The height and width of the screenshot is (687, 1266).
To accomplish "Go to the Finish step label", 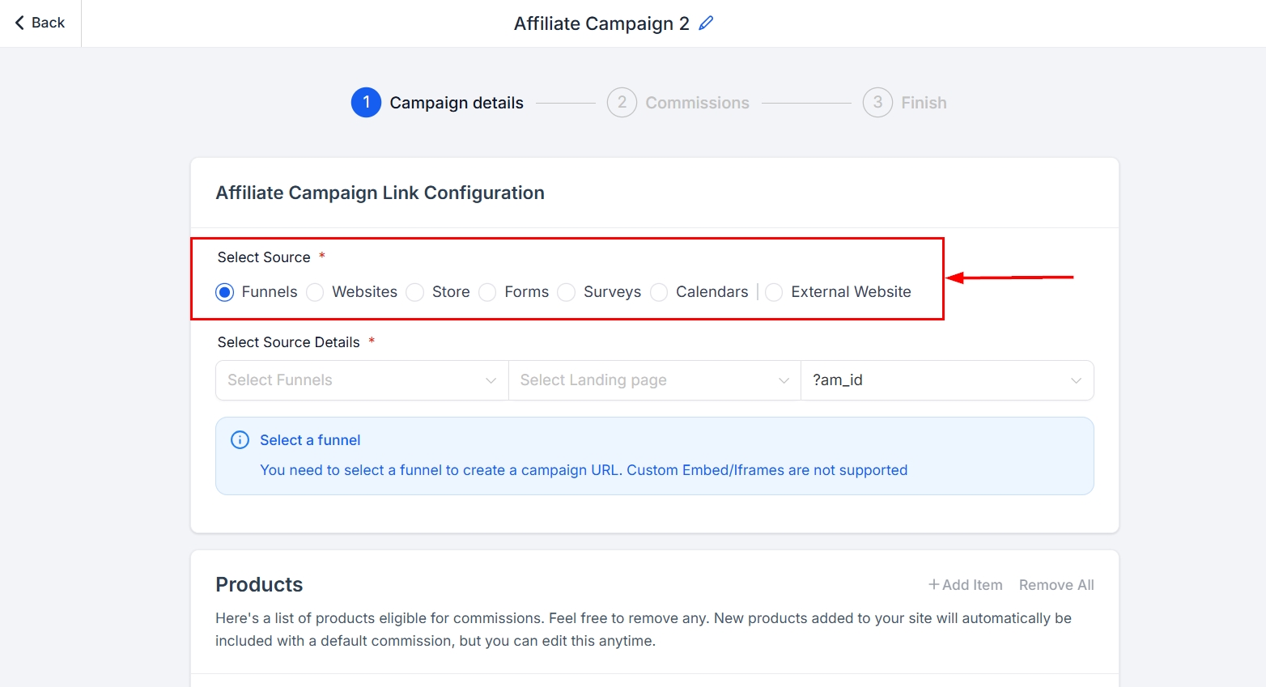I will pos(924,103).
